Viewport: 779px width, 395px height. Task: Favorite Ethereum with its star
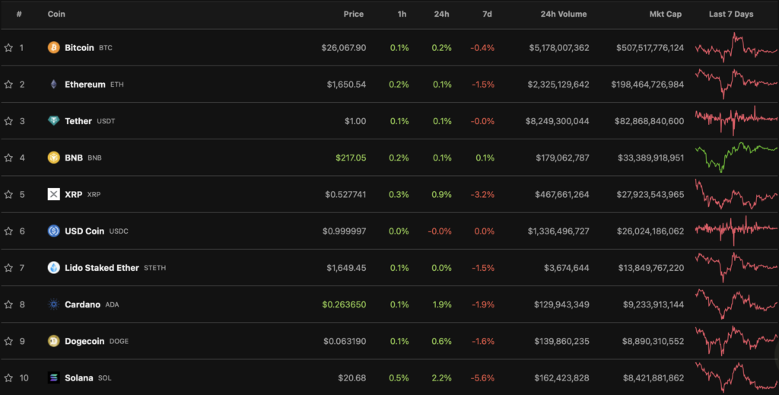[x=8, y=84]
